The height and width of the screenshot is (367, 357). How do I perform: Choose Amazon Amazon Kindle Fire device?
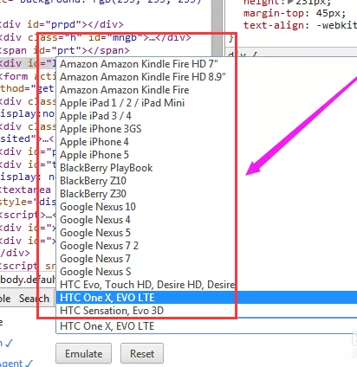tap(206, 90)
